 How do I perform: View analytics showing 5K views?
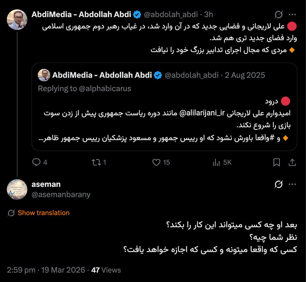coord(216,162)
